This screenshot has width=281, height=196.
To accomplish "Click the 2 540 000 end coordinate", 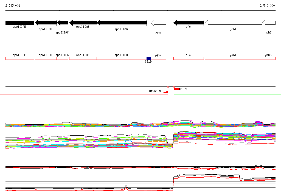I will [x=267, y=5].
